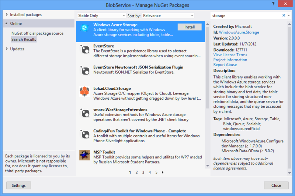Screen dimensions: 295x196
Task: Select the smarx.WazStorageExtensions package title
Action: (120, 110)
